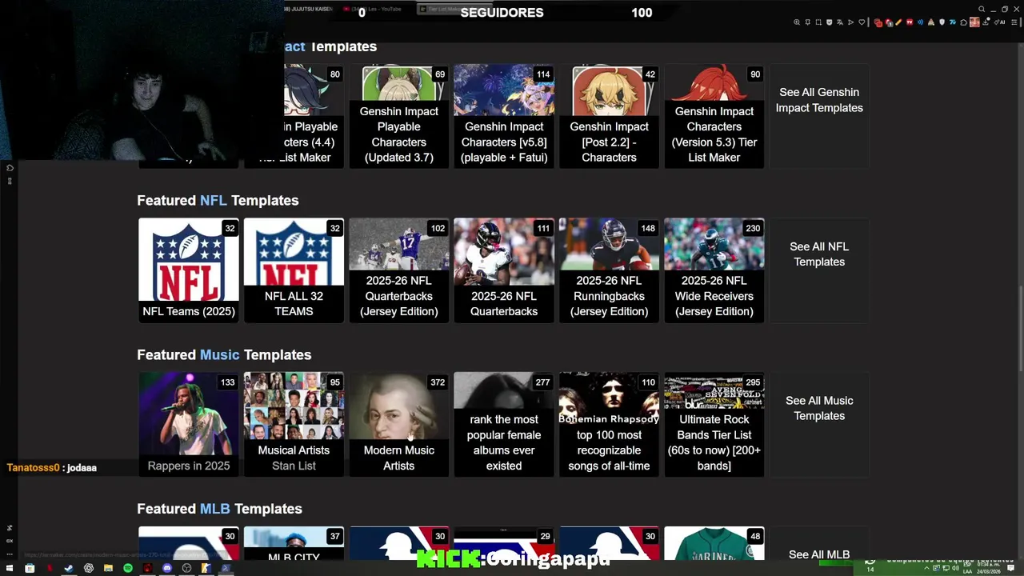Image resolution: width=1024 pixels, height=576 pixels.
Task: Open ChatGPT from the taskbar
Action: 89,568
